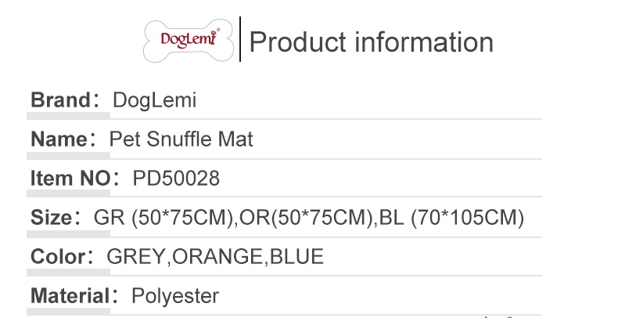Image resolution: width=618 pixels, height=318 pixels.
Task: Click the "Material" field label
Action: pyautogui.click(x=69, y=296)
